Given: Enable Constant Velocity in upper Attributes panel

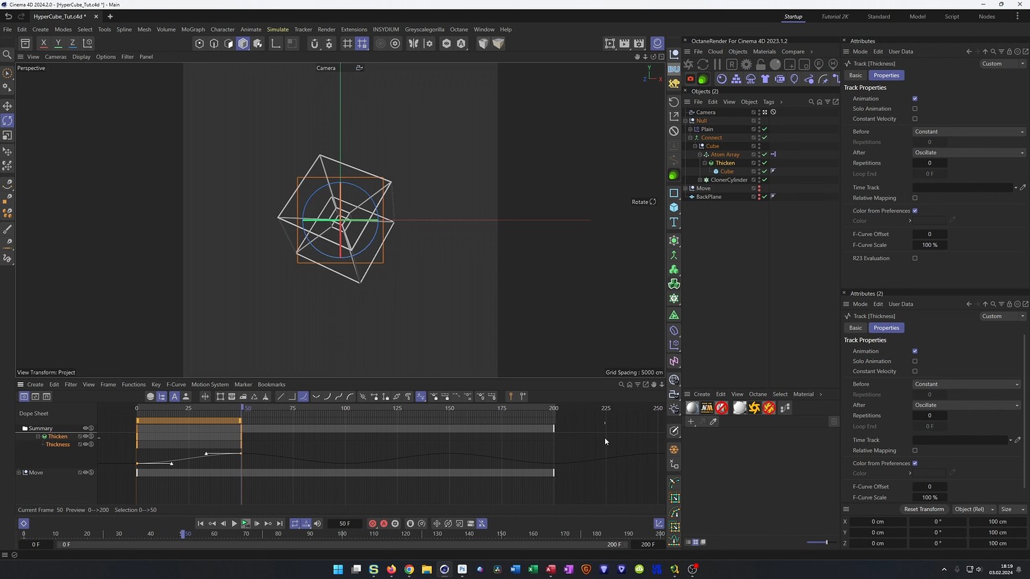Looking at the screenshot, I should click(915, 119).
